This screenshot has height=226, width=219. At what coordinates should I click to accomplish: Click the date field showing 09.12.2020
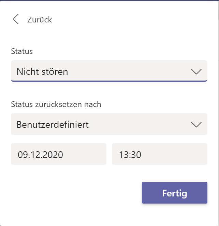click(x=59, y=154)
